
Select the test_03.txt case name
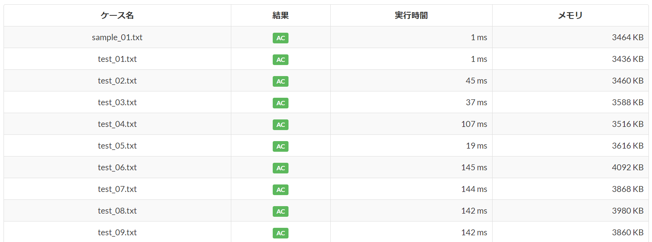coord(117,102)
